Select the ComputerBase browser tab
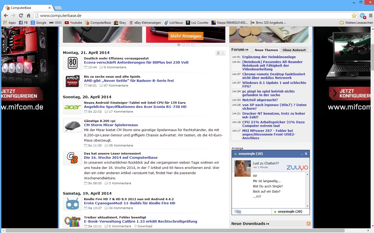This screenshot has height=233, width=374. tap(27, 8)
